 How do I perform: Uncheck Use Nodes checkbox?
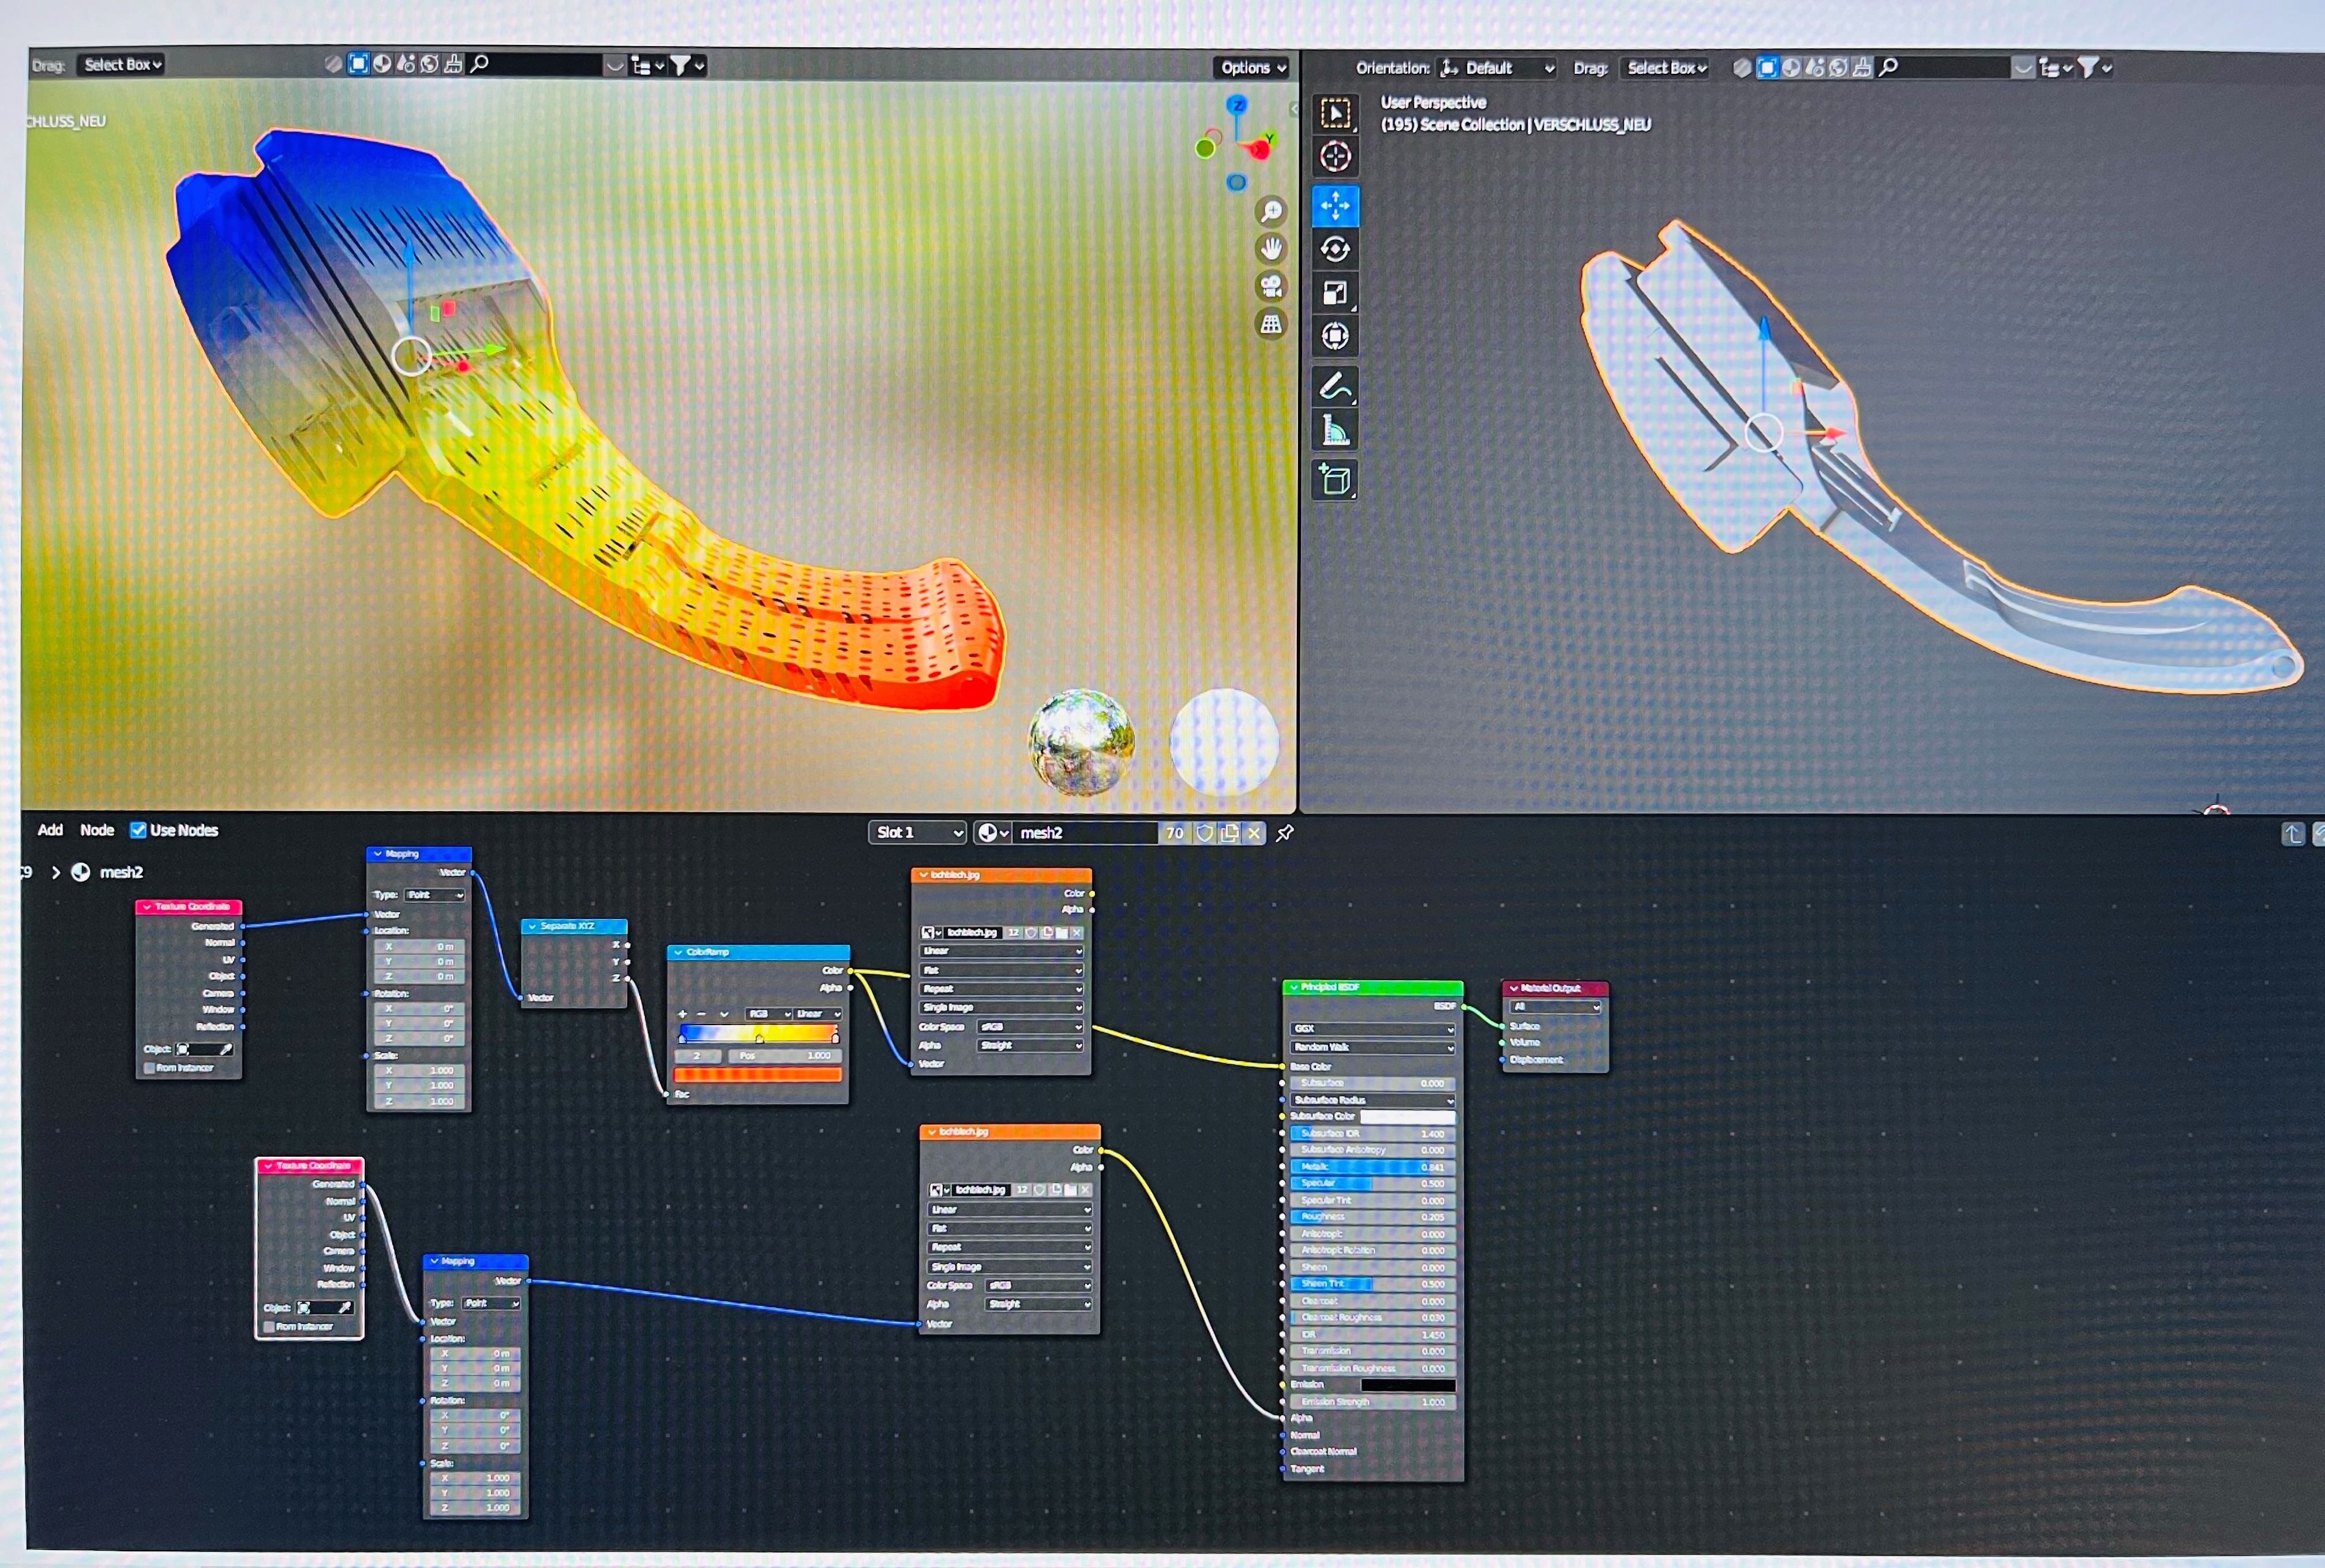pos(138,830)
